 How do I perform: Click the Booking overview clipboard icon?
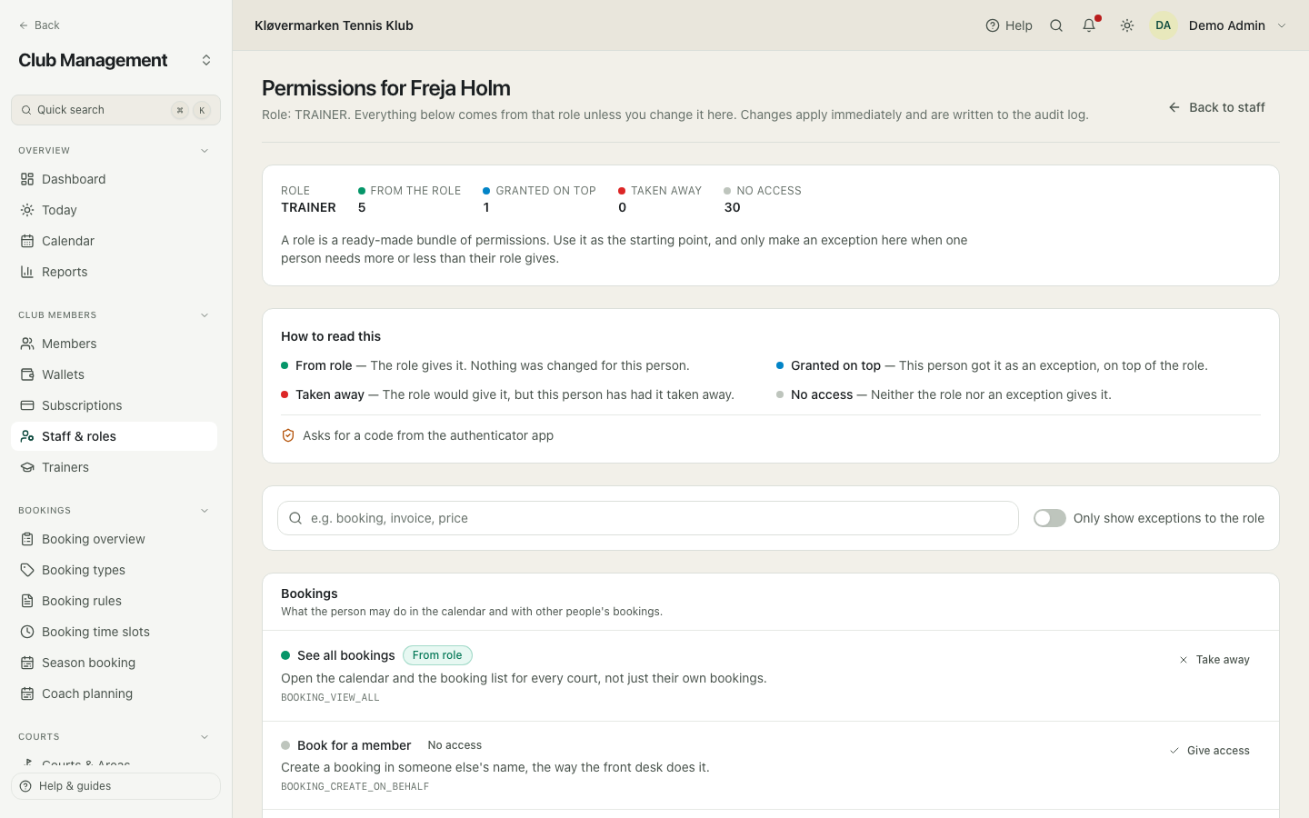click(27, 539)
